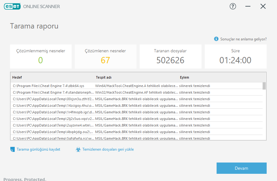Select the Temp\4bq4rjdg.ou2 row
This screenshot has height=181, width=277.
(136, 132)
